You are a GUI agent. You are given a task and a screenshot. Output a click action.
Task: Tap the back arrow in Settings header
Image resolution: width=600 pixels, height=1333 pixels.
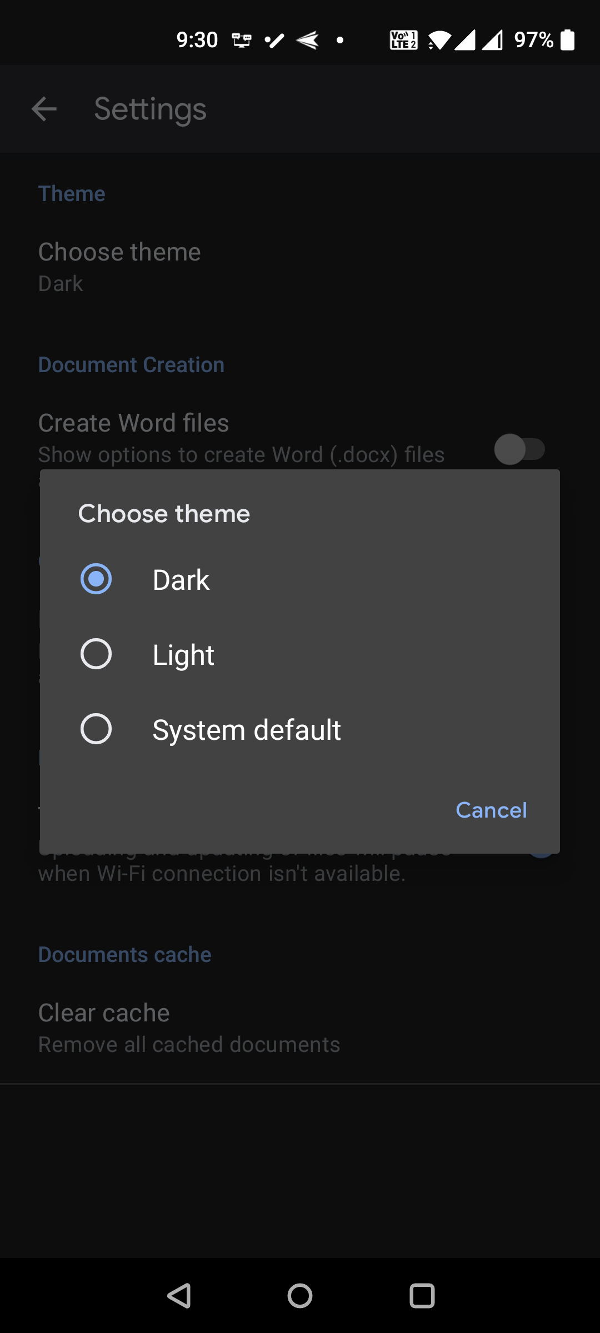coord(44,109)
